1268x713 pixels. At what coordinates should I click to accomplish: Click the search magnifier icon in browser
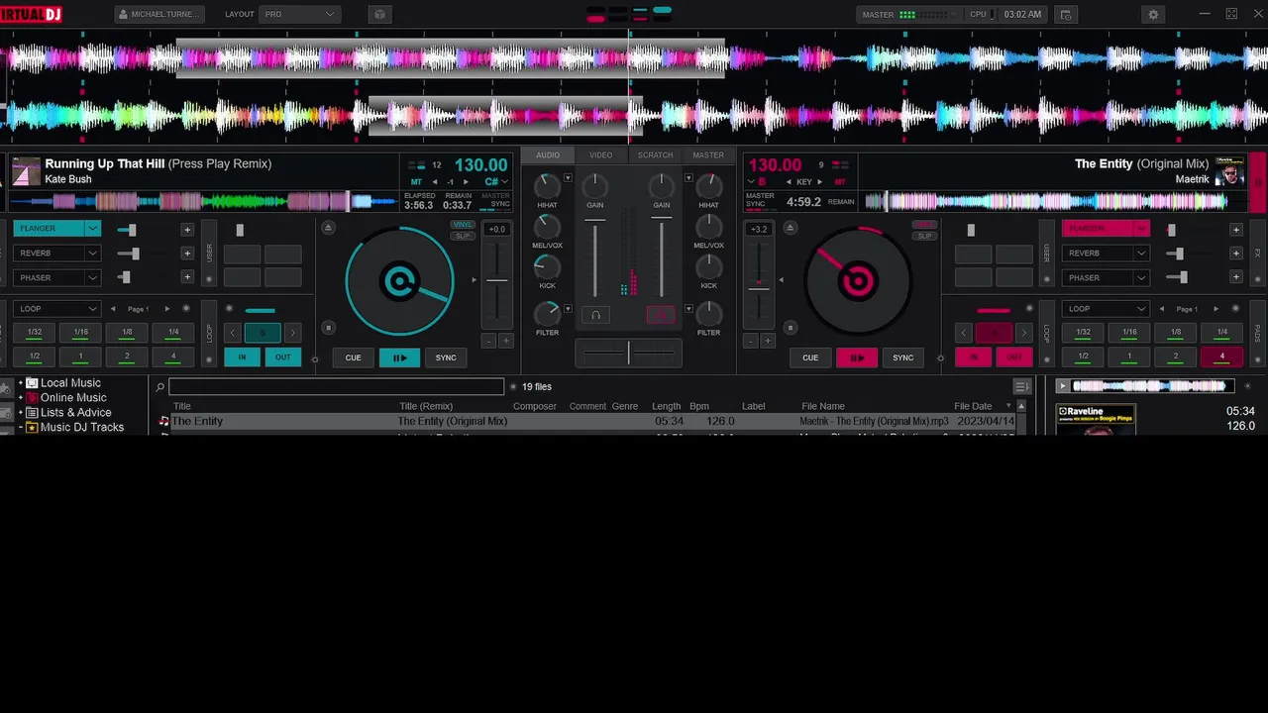(x=159, y=387)
